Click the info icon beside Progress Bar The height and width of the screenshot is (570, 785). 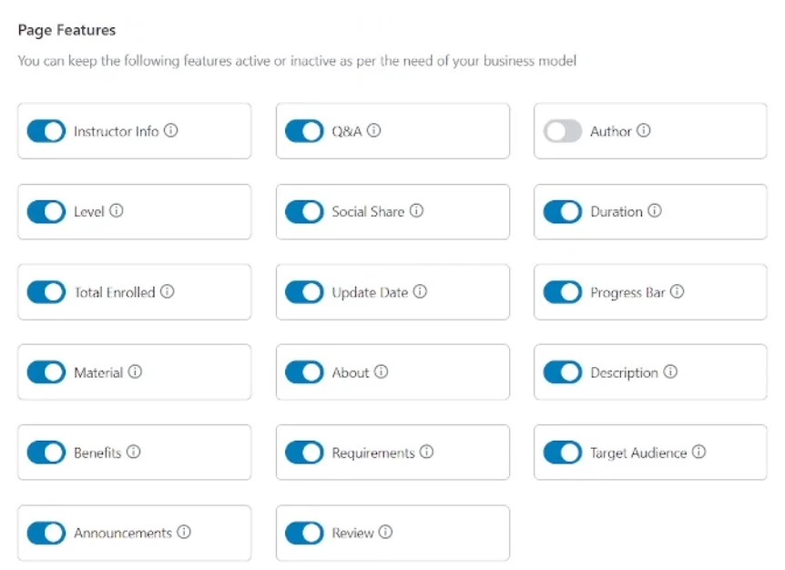click(x=677, y=291)
